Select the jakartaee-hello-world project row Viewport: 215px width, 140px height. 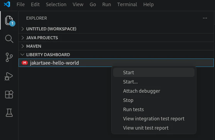pyautogui.click(x=116, y=63)
